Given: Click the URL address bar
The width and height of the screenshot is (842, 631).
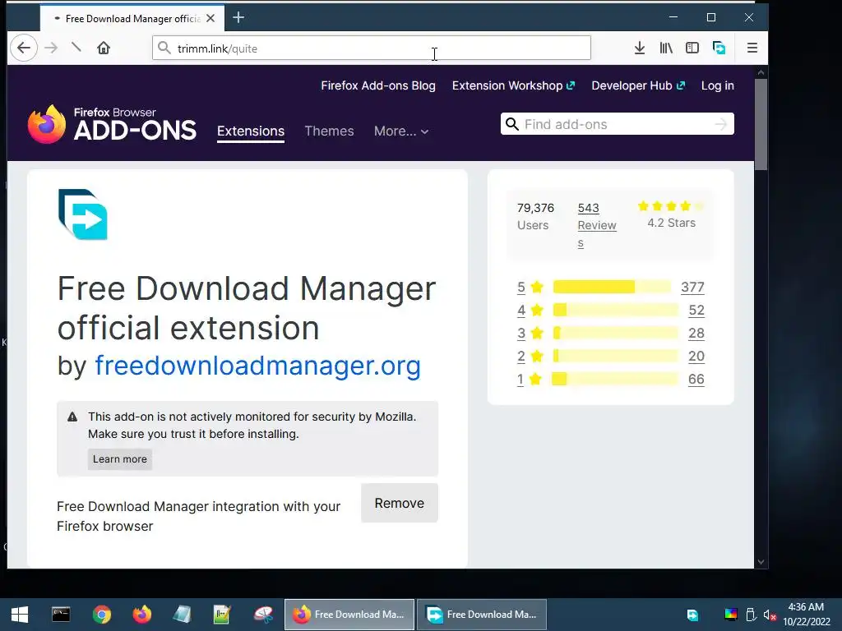Looking at the screenshot, I should 372,48.
